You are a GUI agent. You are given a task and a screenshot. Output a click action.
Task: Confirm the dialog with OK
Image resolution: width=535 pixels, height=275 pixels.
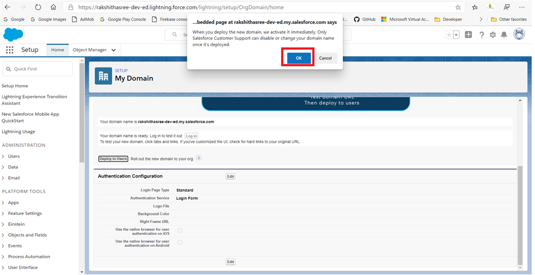tap(299, 58)
